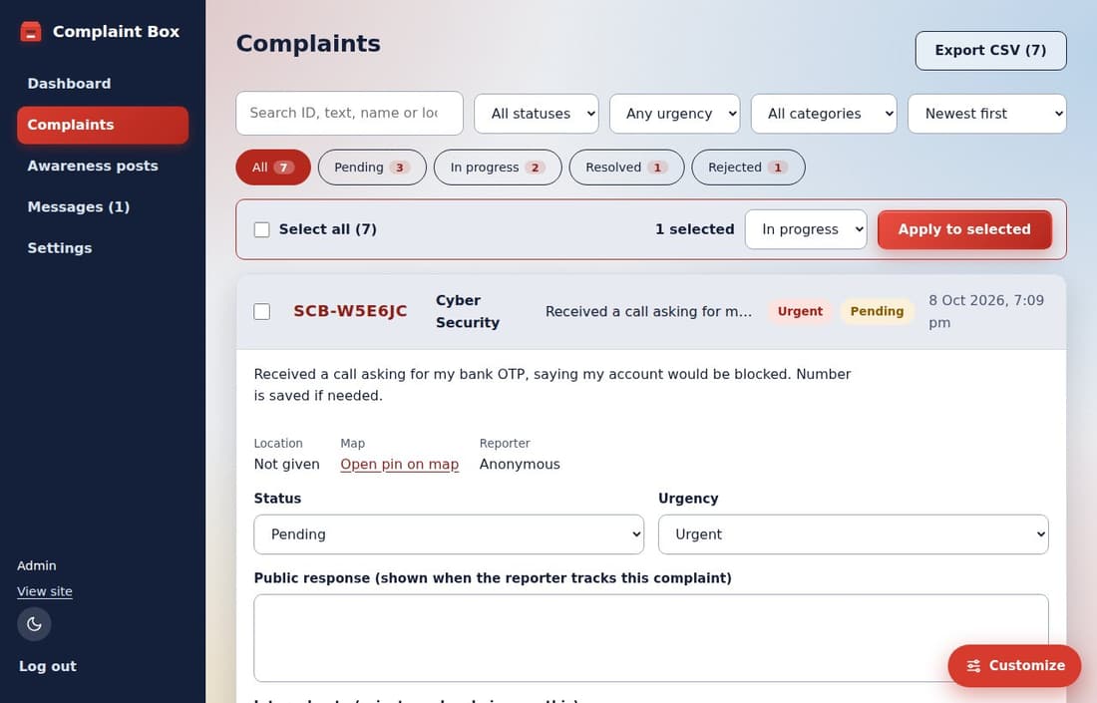This screenshot has width=1097, height=703.
Task: Open bulk status In progress dropdown
Action: 805,229
